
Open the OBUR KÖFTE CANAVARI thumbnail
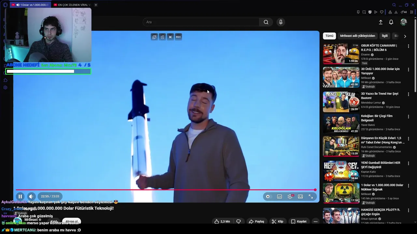[x=341, y=54]
